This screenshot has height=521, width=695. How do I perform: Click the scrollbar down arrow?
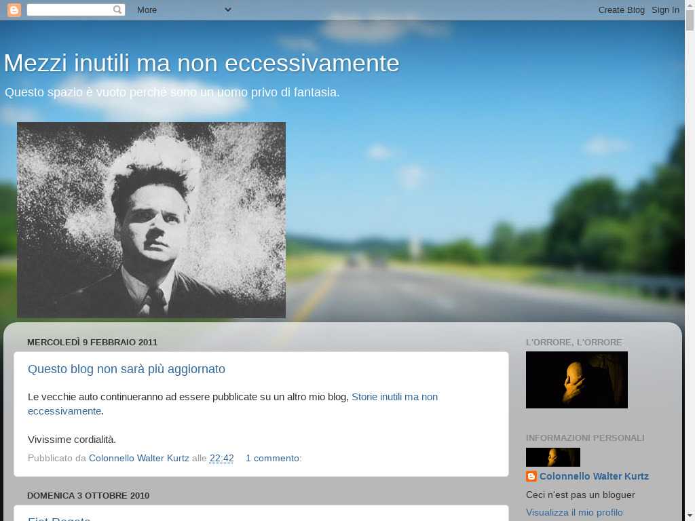click(x=690, y=516)
